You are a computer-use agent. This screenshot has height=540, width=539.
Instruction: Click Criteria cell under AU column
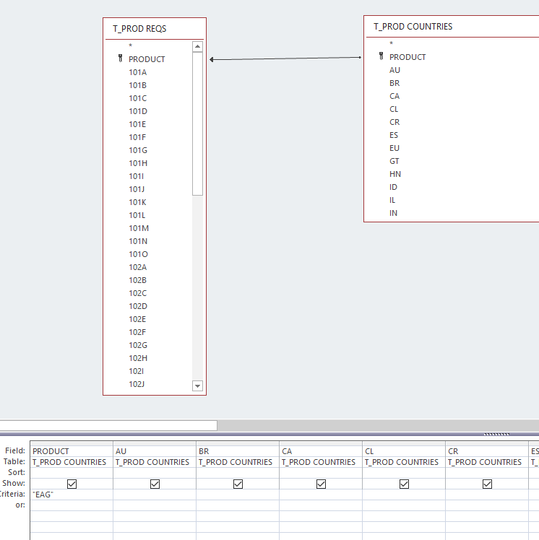pyautogui.click(x=155, y=495)
